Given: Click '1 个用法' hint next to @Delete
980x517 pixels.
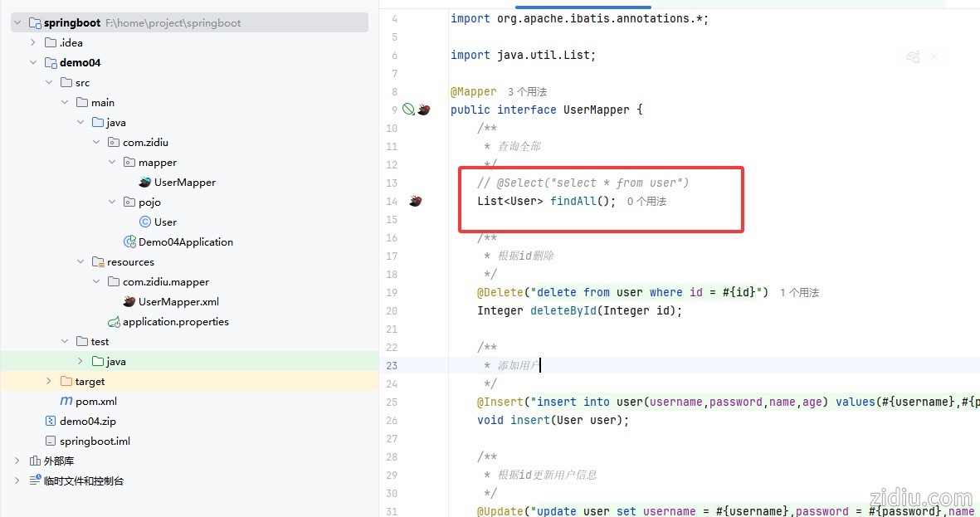Looking at the screenshot, I should click(x=799, y=293).
